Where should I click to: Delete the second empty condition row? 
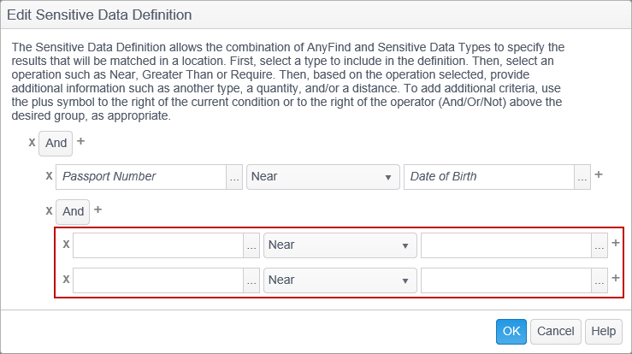pyautogui.click(x=66, y=280)
